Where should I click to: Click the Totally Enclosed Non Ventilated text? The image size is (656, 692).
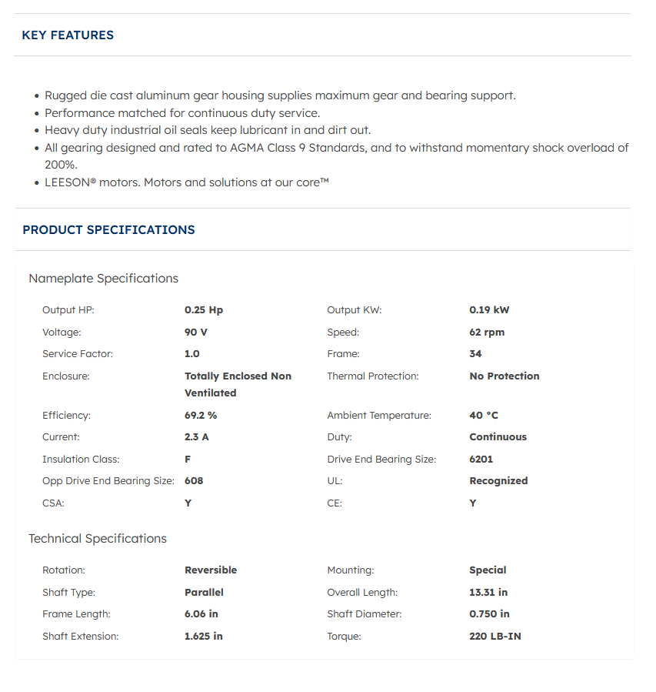tap(238, 384)
